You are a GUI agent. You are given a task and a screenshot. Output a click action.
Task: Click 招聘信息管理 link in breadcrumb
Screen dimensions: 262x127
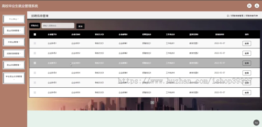[x=237, y=16]
